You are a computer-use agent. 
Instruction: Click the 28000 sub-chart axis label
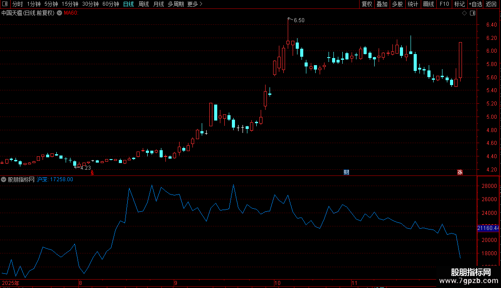pyautogui.click(x=489, y=186)
